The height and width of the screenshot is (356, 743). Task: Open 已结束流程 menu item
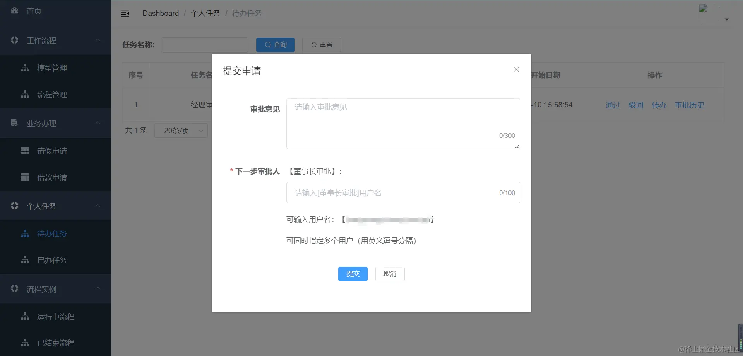[56, 343]
